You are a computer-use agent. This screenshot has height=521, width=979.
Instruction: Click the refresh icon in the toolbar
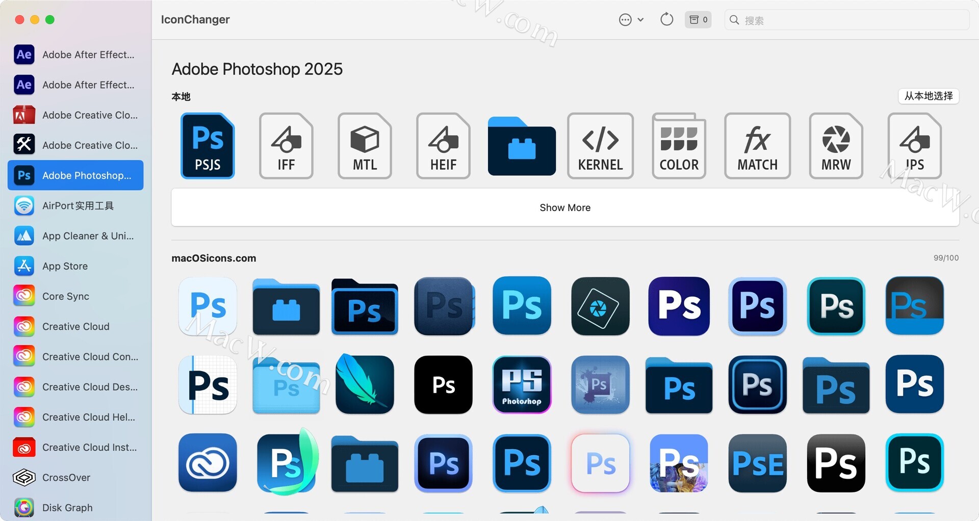666,20
